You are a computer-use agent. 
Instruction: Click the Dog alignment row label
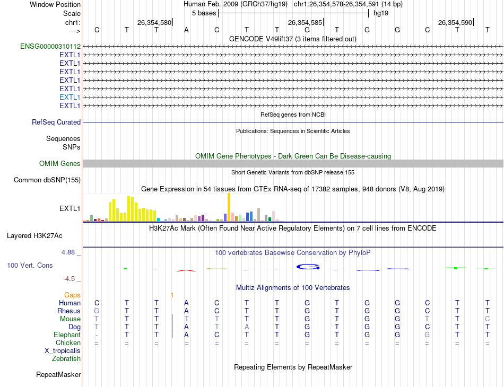(x=75, y=327)
